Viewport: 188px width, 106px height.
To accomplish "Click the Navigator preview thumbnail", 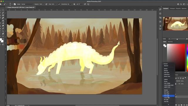I will click(175, 24).
